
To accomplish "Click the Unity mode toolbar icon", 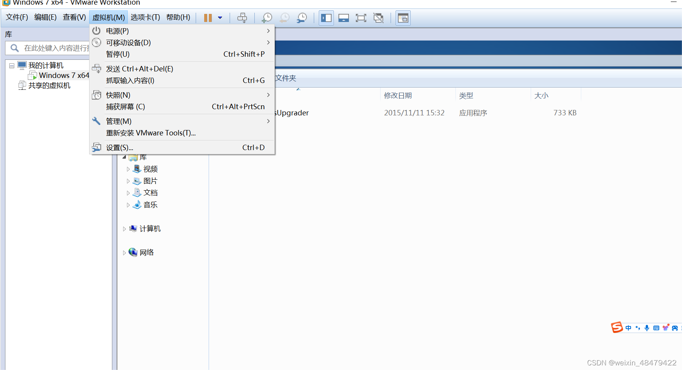I will point(379,18).
